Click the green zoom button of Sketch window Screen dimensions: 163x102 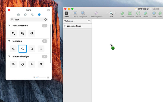point(72,9)
